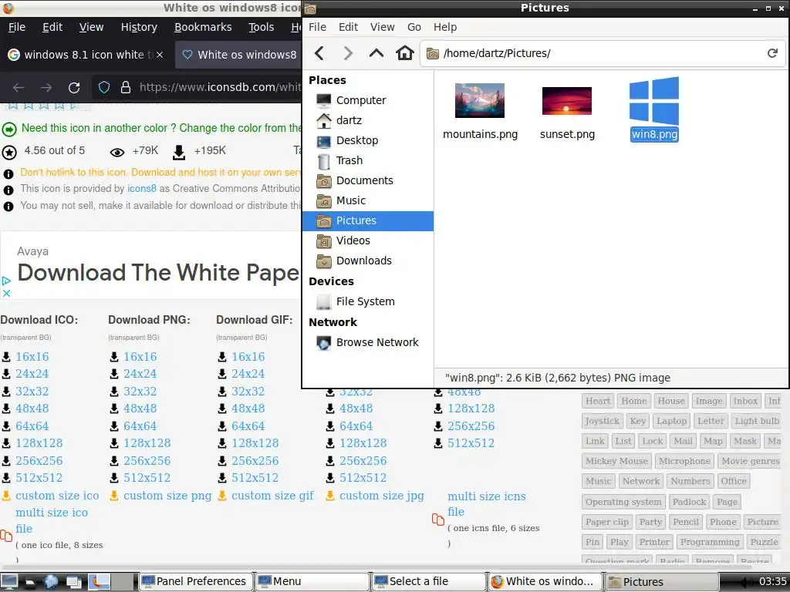Image resolution: width=790 pixels, height=592 pixels.
Task: Select Pictures folder in sidebar
Action: coord(368,220)
